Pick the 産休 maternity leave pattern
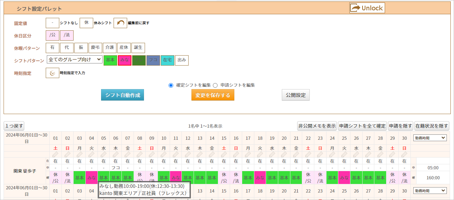Viewport: 454px width, 200px height. tap(124, 48)
